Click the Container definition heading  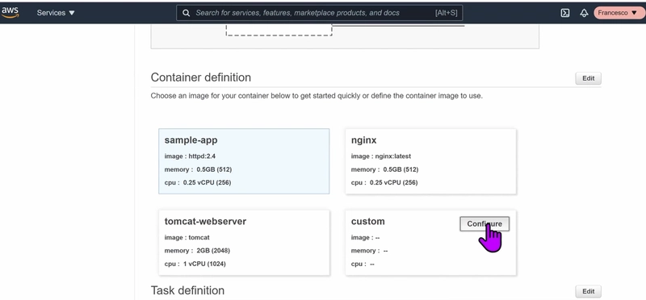point(200,77)
